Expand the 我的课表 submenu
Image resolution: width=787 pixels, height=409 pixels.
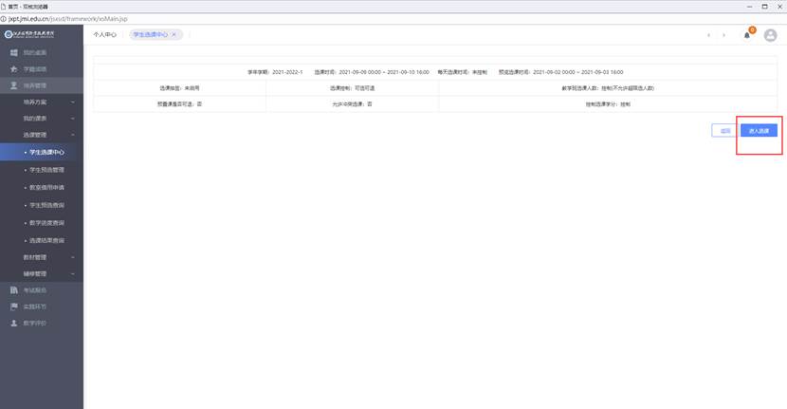coord(73,118)
